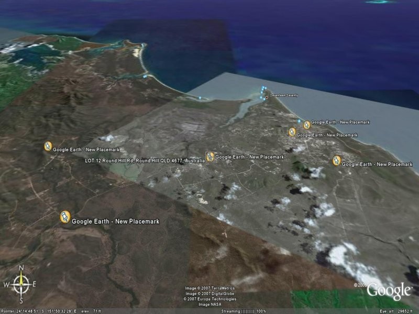Click the W letter on the compass
Image resolution: width=419 pixels, height=314 pixels.
click(x=6, y=285)
